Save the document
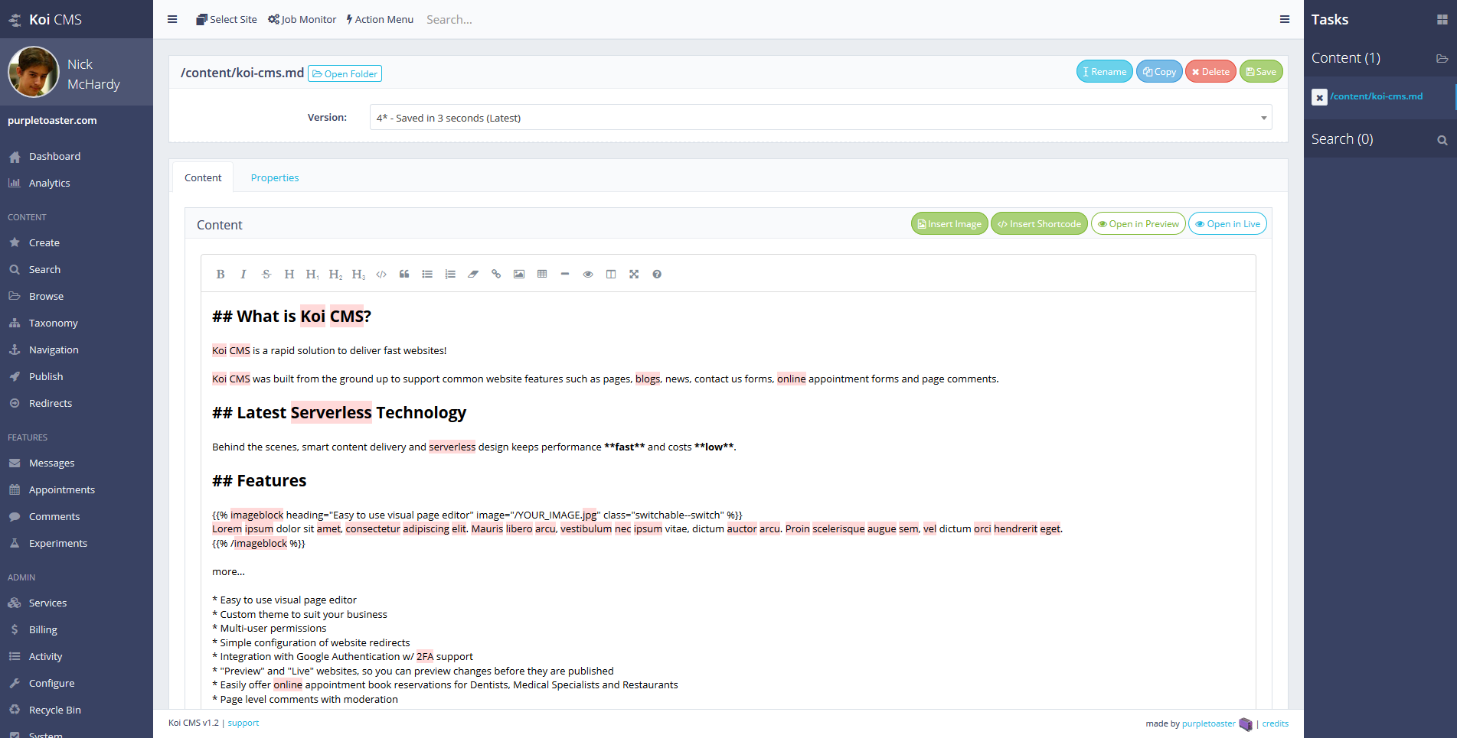The image size is (1457, 738). click(x=1261, y=71)
